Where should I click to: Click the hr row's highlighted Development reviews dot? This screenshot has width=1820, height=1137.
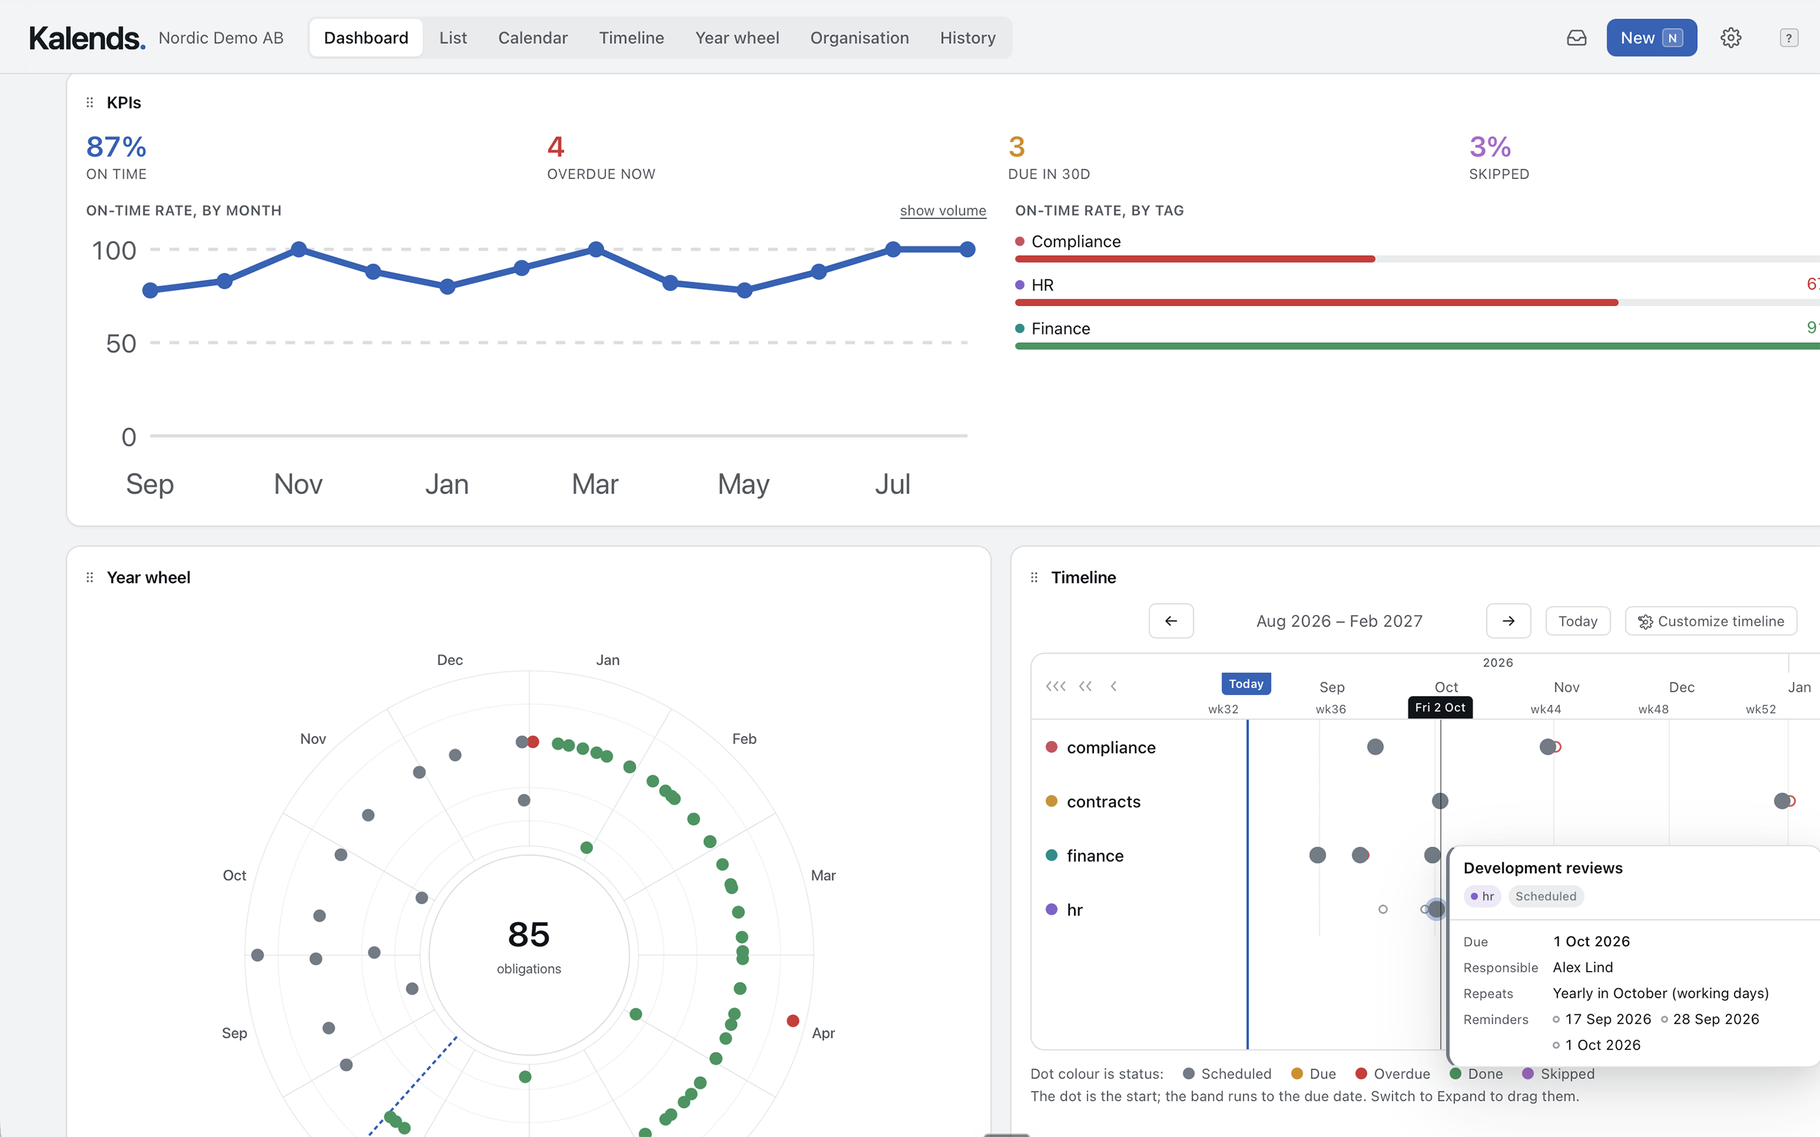1436,909
